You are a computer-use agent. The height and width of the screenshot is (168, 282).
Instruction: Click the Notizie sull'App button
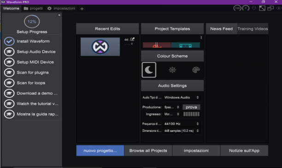244,151
